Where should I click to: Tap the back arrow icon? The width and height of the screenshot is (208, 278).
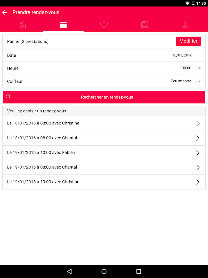coord(5,13)
